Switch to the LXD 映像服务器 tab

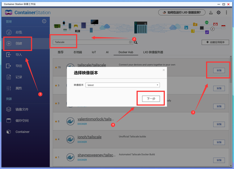pyautogui.click(x=153, y=52)
